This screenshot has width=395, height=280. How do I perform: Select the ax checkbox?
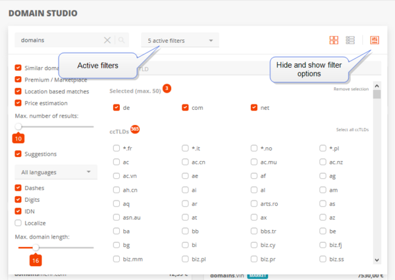(254, 218)
